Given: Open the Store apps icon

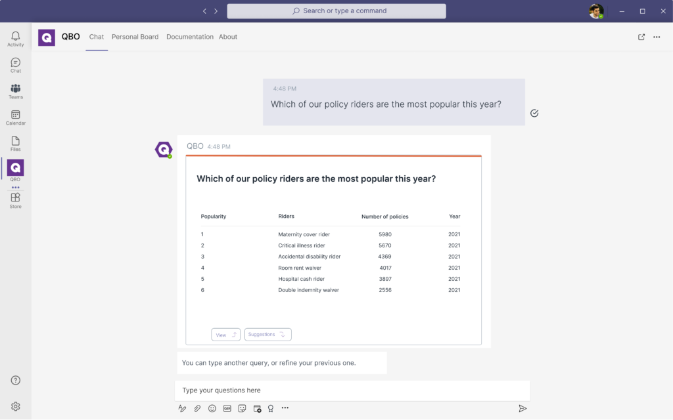Looking at the screenshot, I should pos(15,200).
